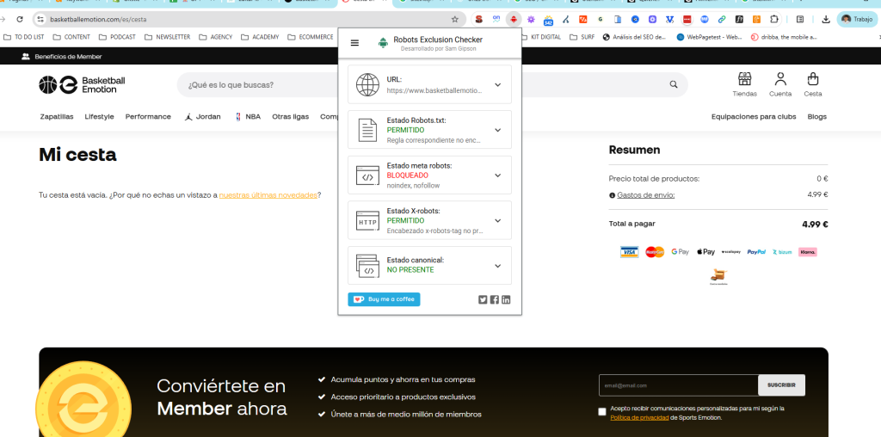Expand the URL section chevron
This screenshot has height=437, width=881.
497,84
